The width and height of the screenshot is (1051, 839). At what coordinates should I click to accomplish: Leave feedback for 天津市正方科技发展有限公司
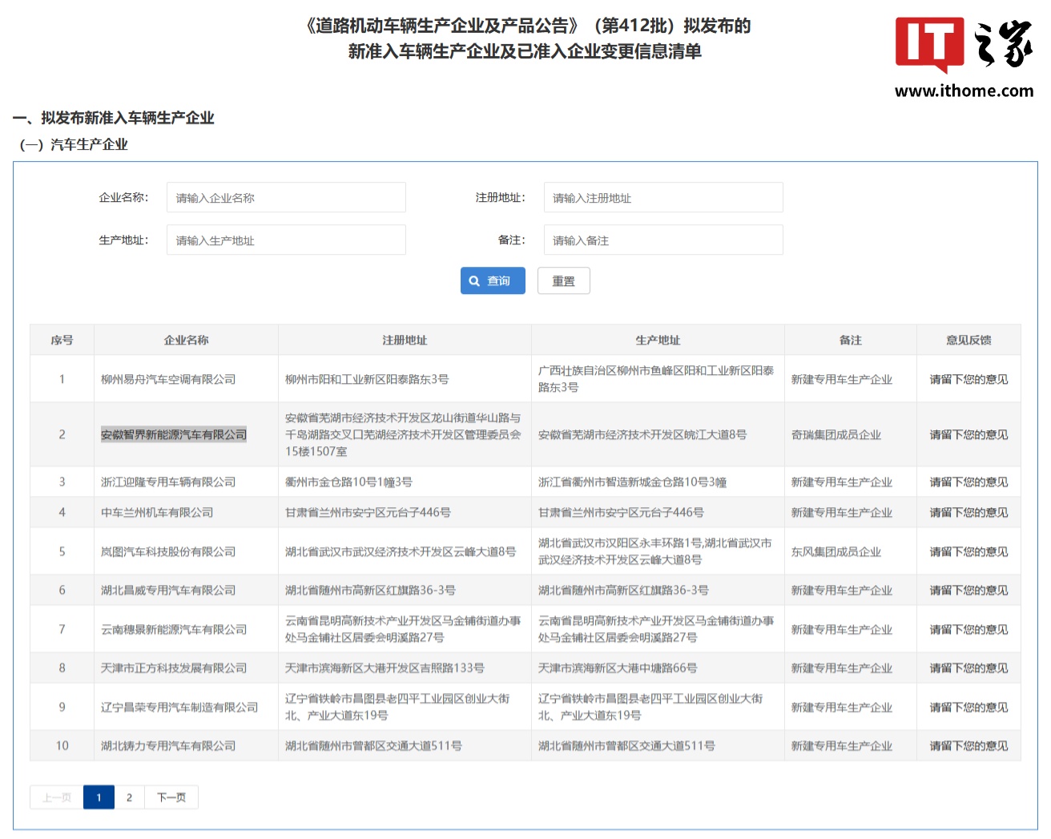(x=968, y=668)
